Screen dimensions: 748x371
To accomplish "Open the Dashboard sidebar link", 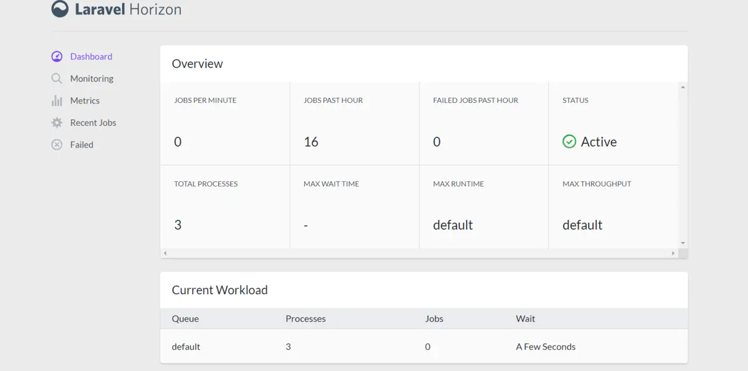I will tap(91, 57).
